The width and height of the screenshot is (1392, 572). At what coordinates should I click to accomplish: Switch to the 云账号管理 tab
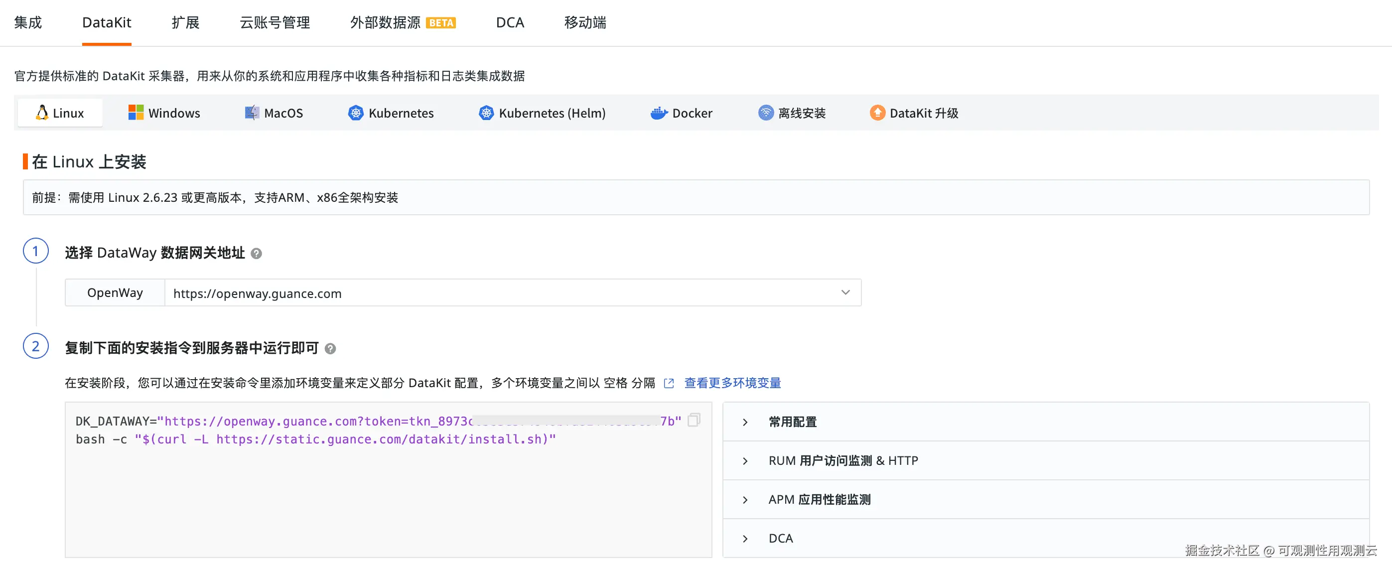[x=275, y=23]
